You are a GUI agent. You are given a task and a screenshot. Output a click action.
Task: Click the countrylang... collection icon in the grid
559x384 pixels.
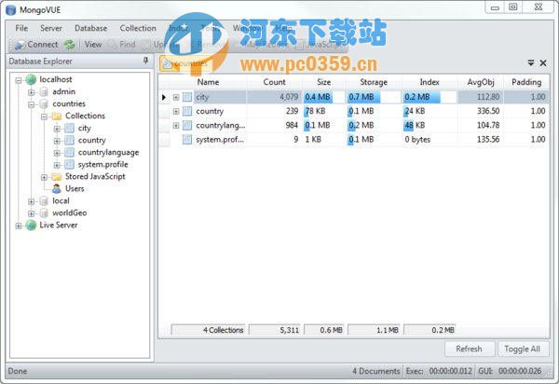pos(187,125)
